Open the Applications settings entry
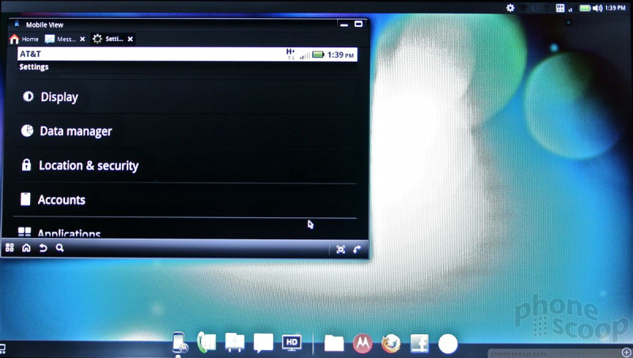This screenshot has width=633, height=358. [186, 228]
